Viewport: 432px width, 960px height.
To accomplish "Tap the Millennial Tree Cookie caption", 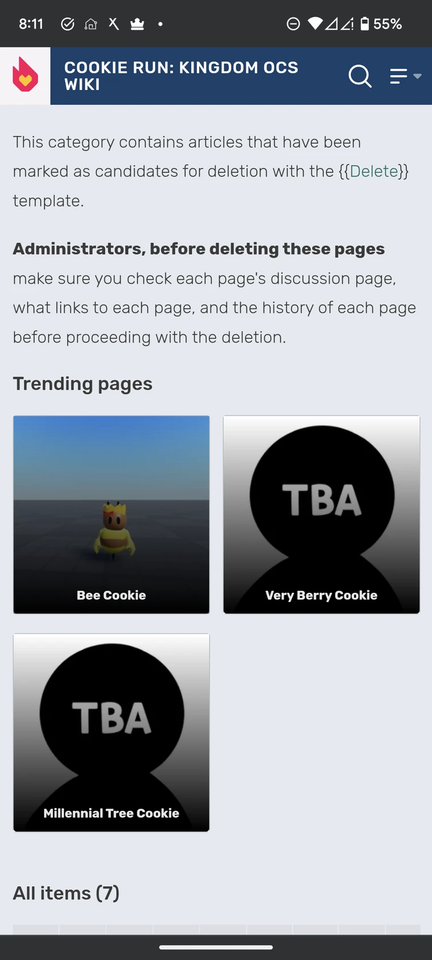I will [112, 813].
